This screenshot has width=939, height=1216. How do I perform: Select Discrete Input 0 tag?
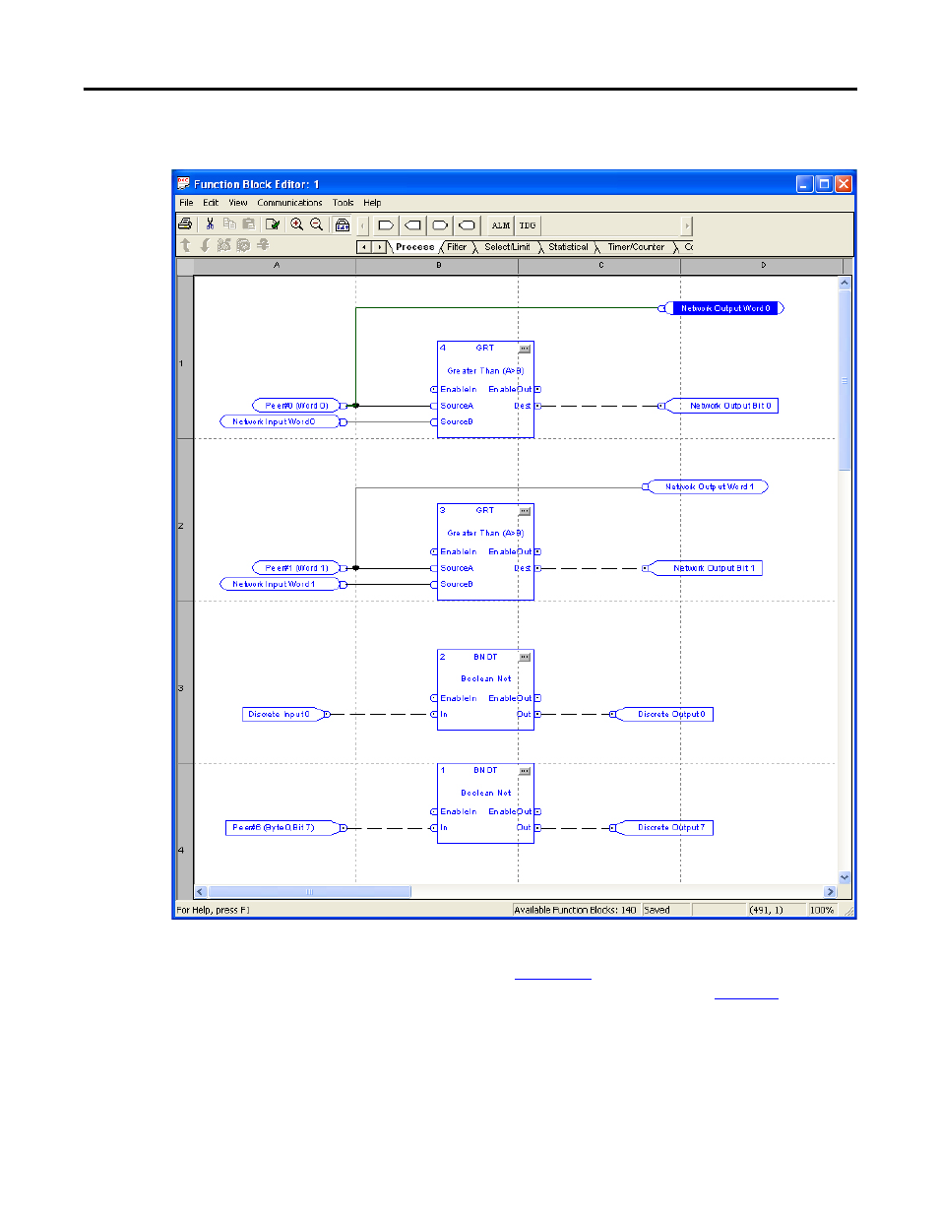(x=283, y=714)
